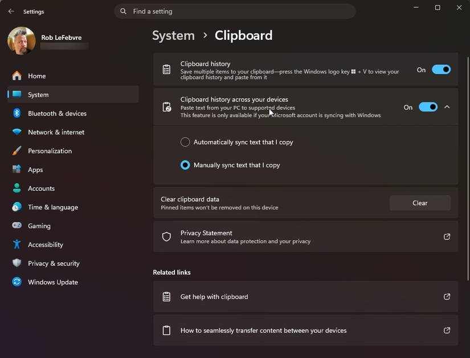The width and height of the screenshot is (470, 358).
Task: Click the search magnifier icon
Action: click(122, 11)
